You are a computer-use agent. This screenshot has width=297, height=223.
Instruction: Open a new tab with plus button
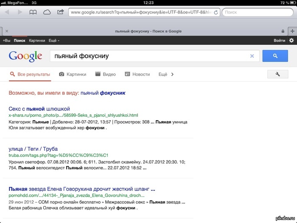pyautogui.click(x=292, y=31)
